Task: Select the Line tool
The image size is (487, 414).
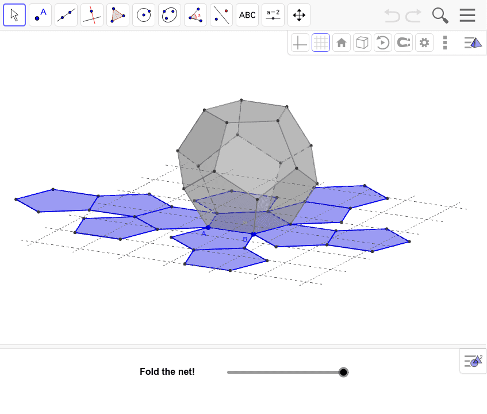Action: 66,15
